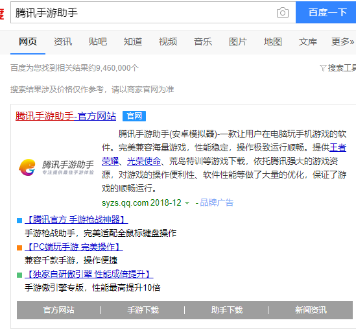This screenshot has width=356, height=329.
Task: Switch to the 地图 tab
Action: point(273,42)
